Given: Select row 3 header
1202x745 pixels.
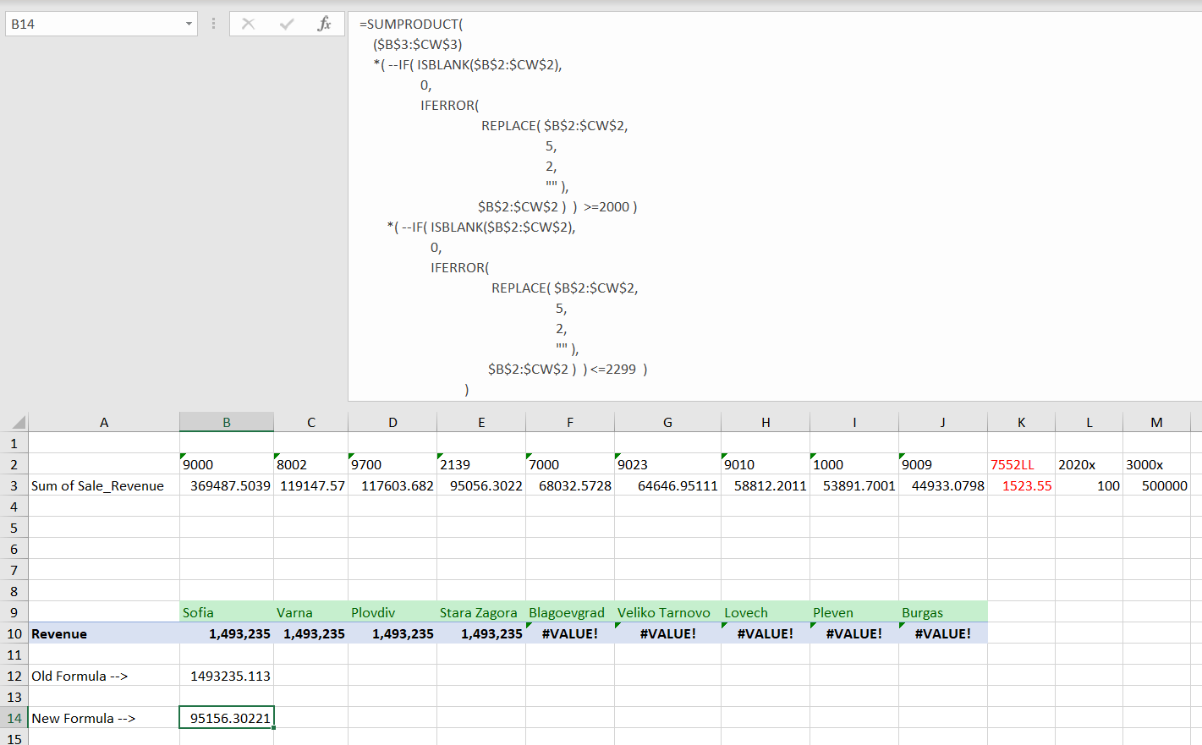Looking at the screenshot, I should click(x=14, y=485).
